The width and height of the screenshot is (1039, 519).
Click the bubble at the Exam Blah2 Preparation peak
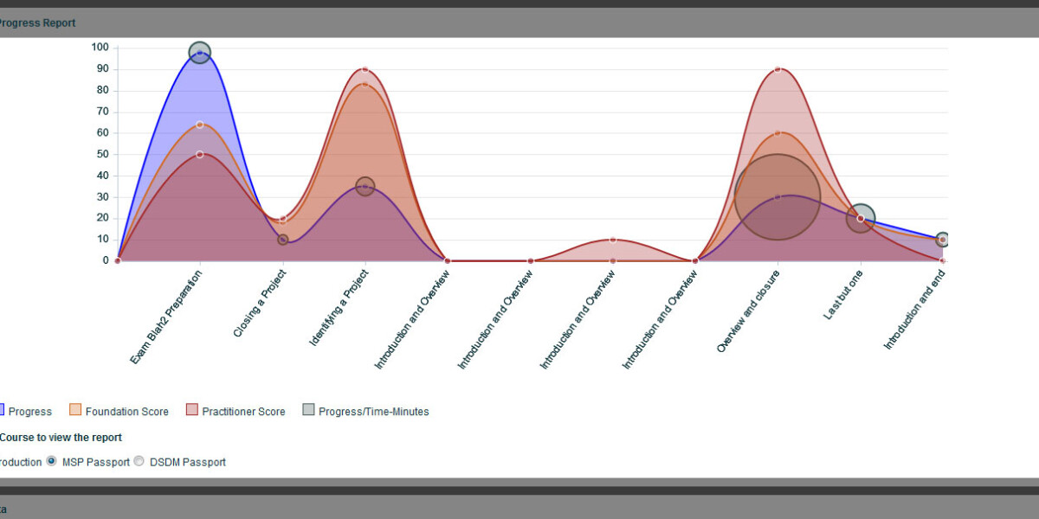click(x=200, y=53)
